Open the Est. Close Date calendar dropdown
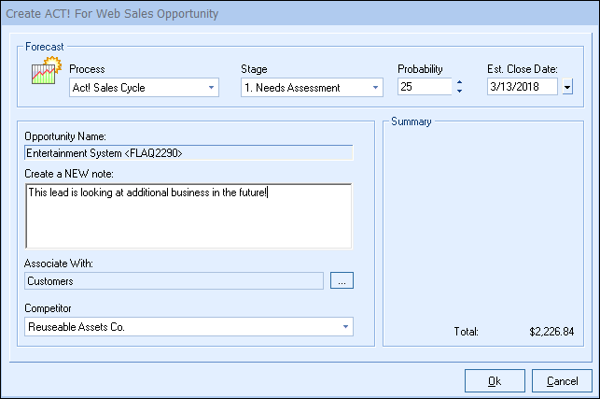 (x=567, y=87)
